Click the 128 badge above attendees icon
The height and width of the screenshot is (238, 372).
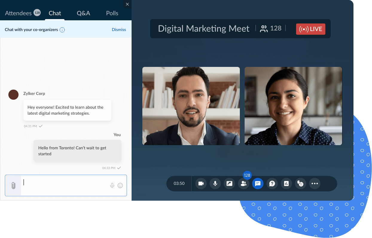[247, 176]
